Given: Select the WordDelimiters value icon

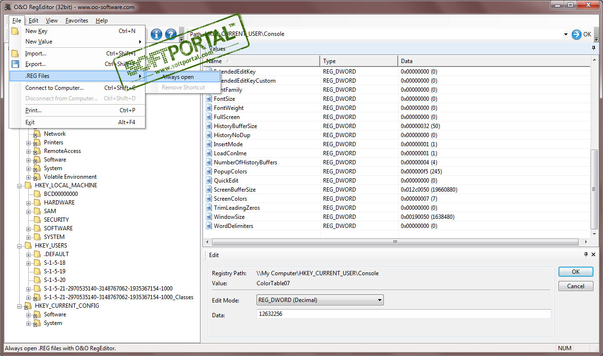Looking at the screenshot, I should pyautogui.click(x=209, y=226).
